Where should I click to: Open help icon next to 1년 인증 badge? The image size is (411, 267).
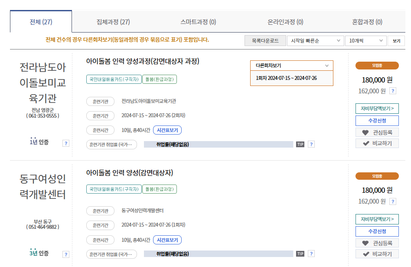pos(66,143)
